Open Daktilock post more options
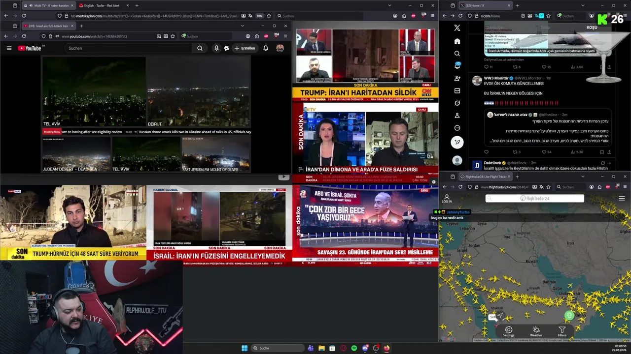Screen dimensions: 631x354 click(x=609, y=163)
